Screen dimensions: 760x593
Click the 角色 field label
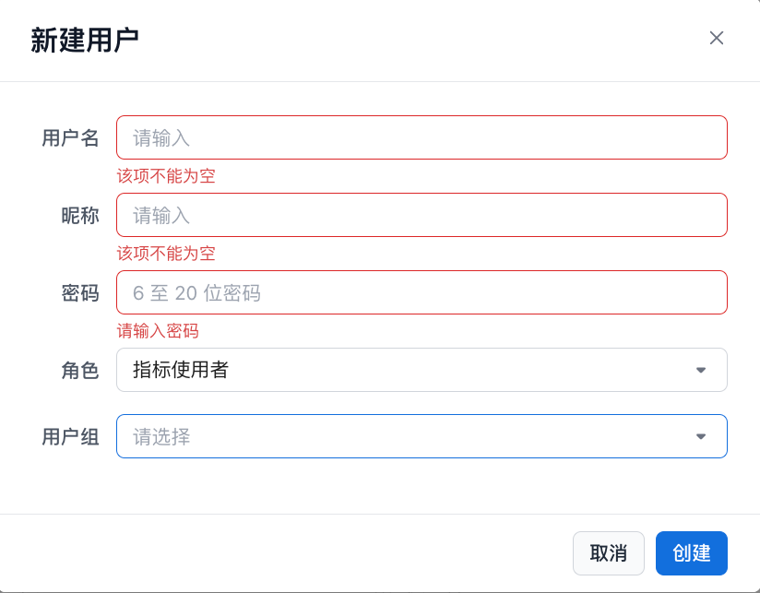tap(79, 371)
